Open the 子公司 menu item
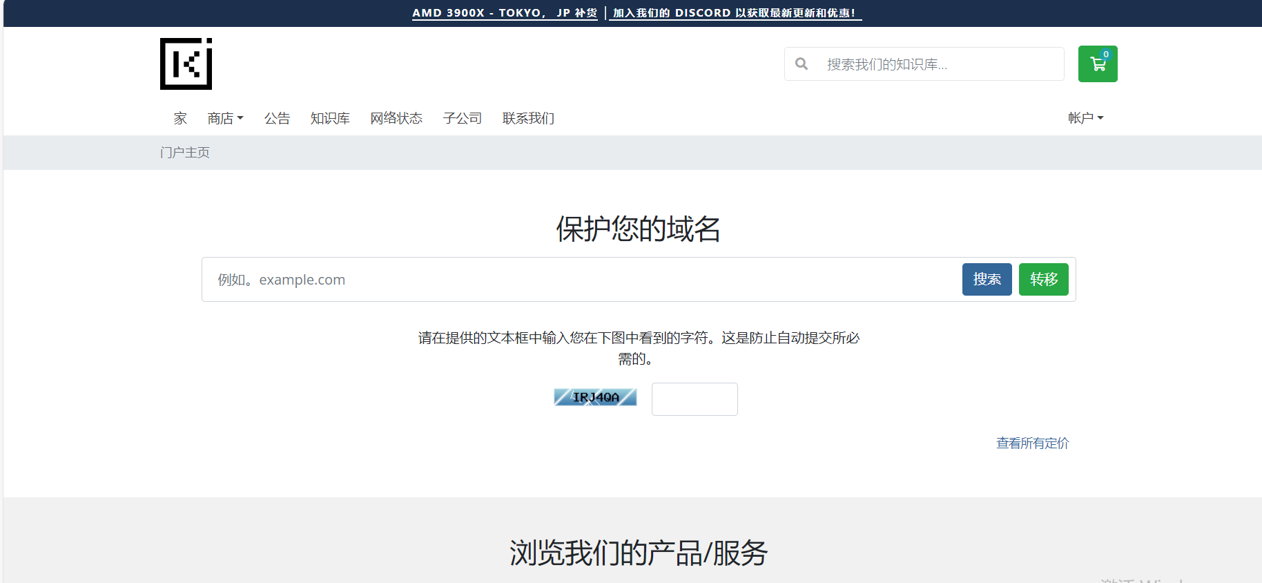 tap(462, 118)
